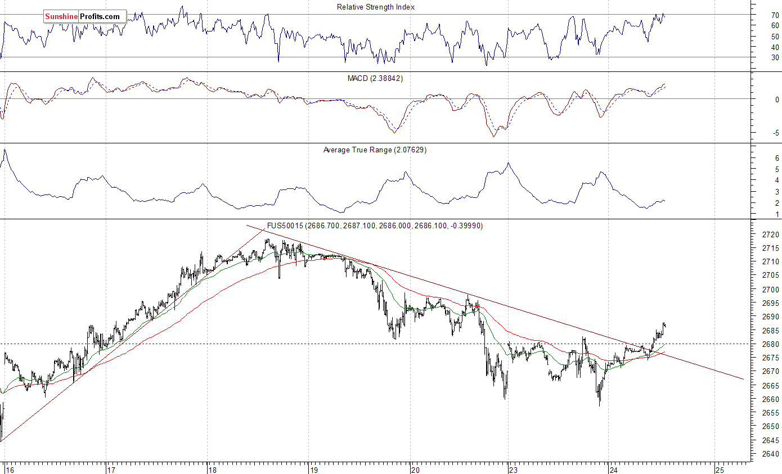Click MACD axis value 0
Image resolution: width=782 pixels, height=474 pixels.
coord(777,100)
